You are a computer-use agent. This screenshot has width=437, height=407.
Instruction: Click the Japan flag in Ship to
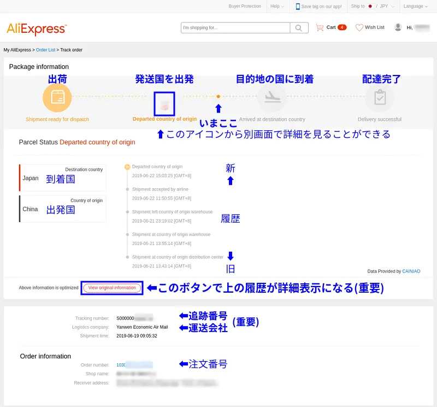370,7
